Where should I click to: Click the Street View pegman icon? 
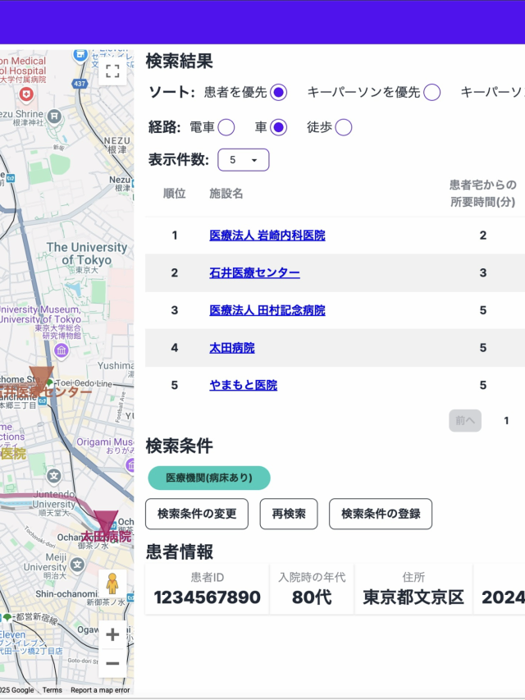point(112,583)
